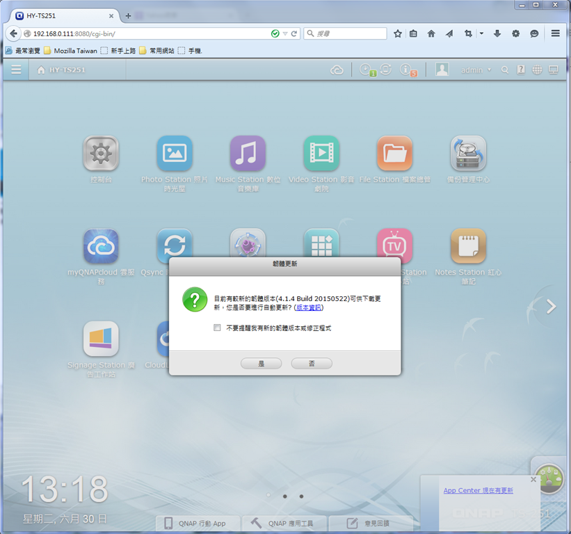571x534 pixels.
Task: Open the 意見回饋 feedback button
Action: click(x=371, y=523)
